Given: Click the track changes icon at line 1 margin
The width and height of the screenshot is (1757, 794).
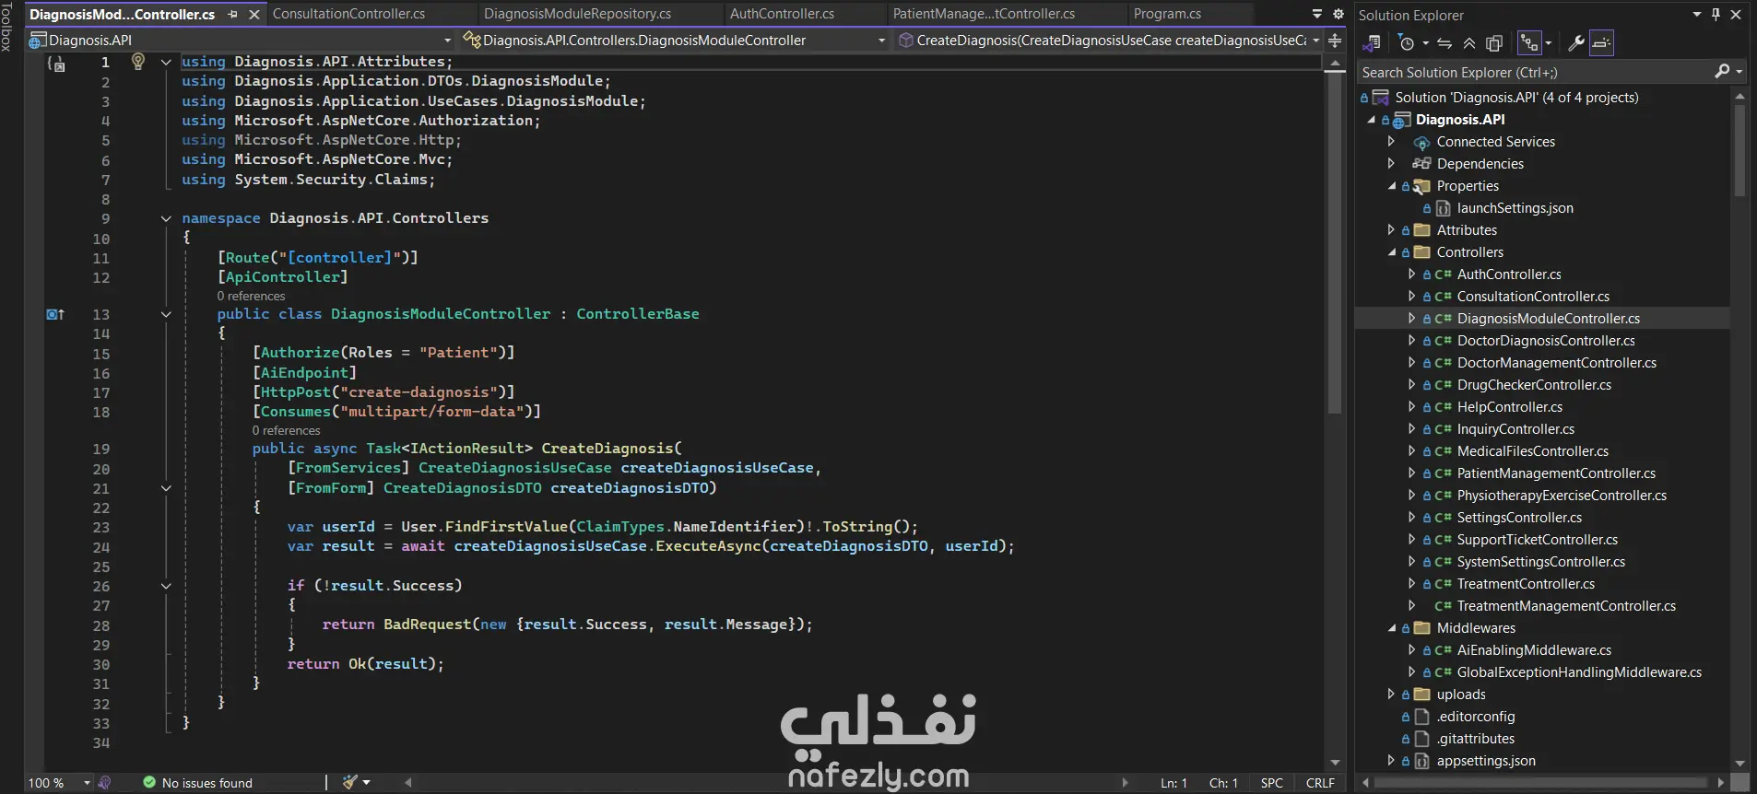Looking at the screenshot, I should [57, 64].
